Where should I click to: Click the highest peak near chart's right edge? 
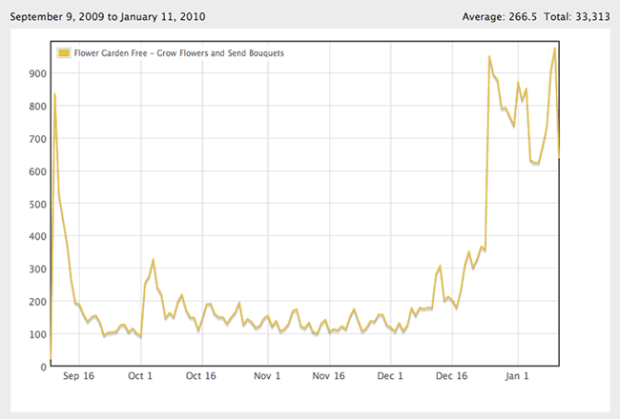coord(555,49)
